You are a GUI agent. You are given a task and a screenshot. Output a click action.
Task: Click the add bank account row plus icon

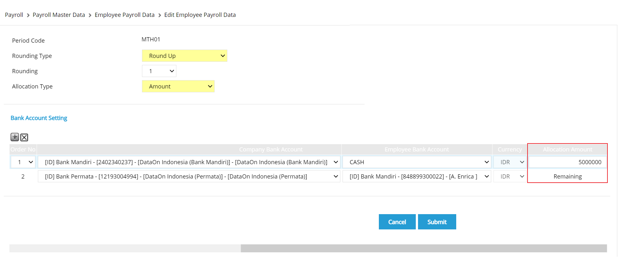[x=15, y=137]
